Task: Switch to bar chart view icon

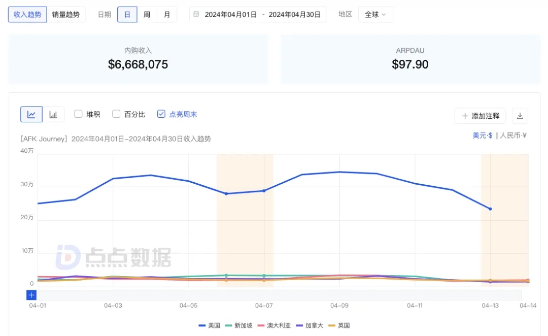Action: point(53,114)
